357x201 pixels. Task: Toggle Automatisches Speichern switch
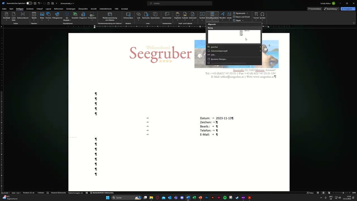(29, 3)
